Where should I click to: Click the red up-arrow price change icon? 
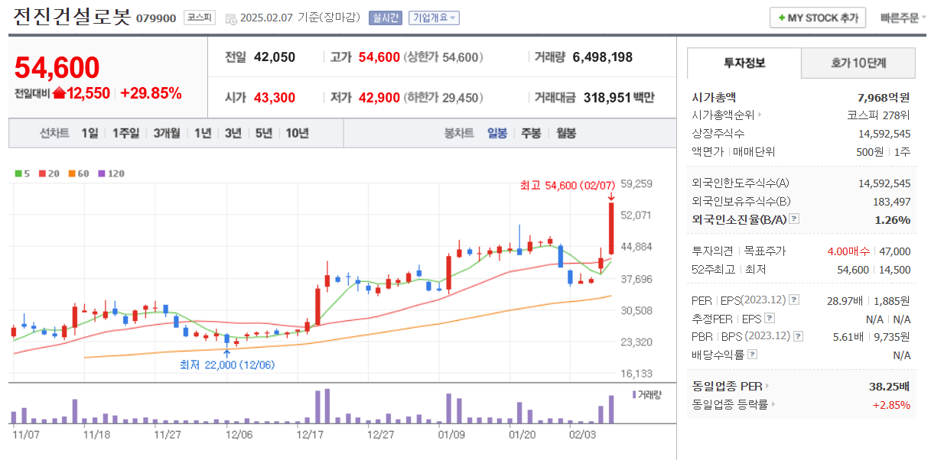(59, 93)
